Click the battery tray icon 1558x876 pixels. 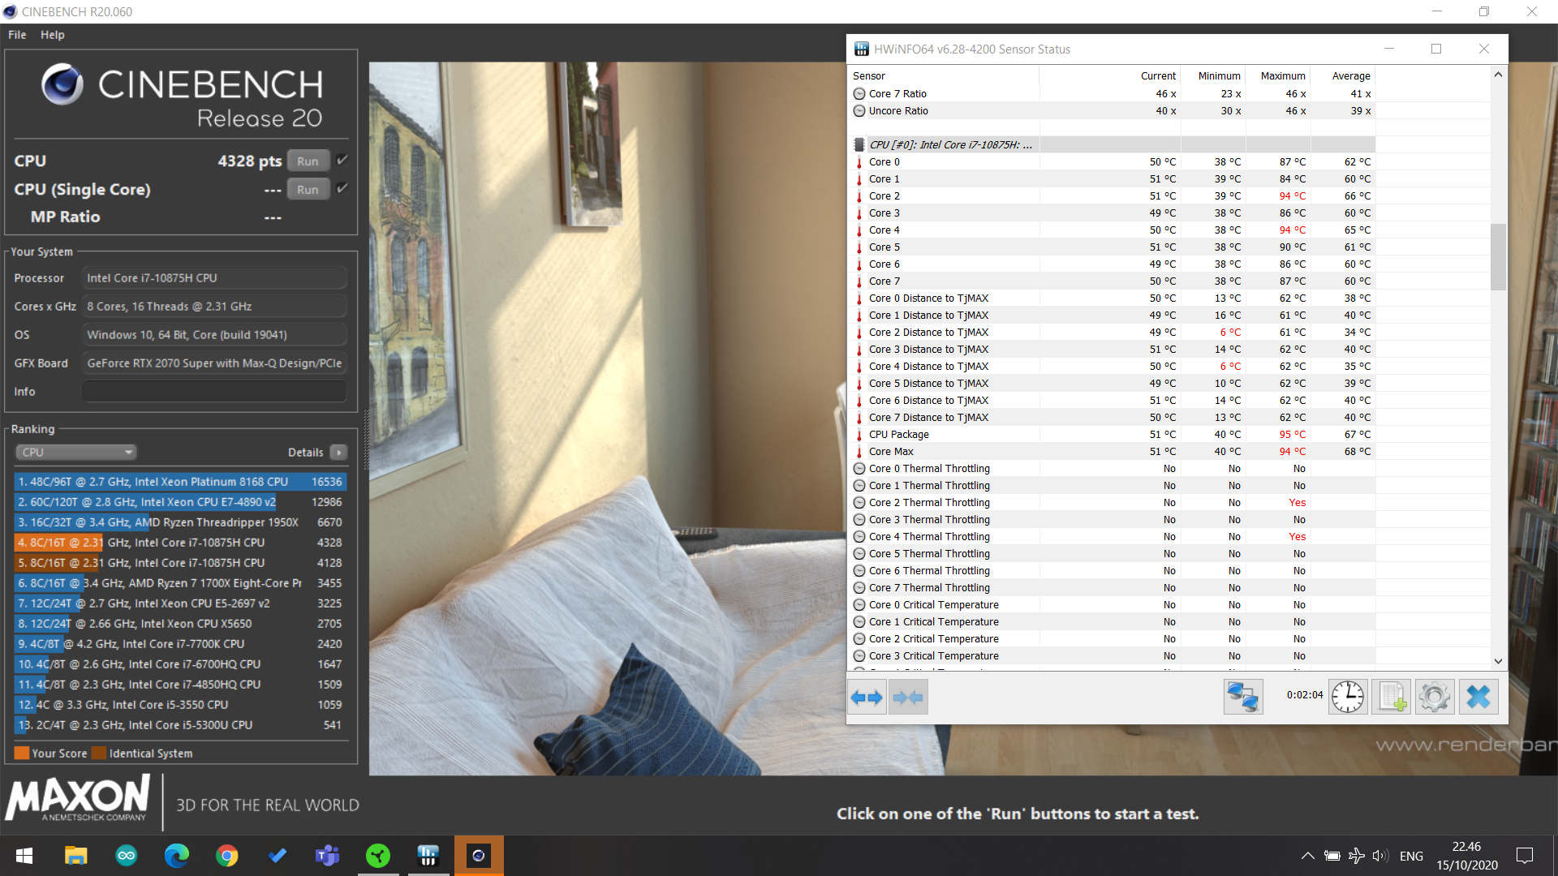click(x=1332, y=856)
